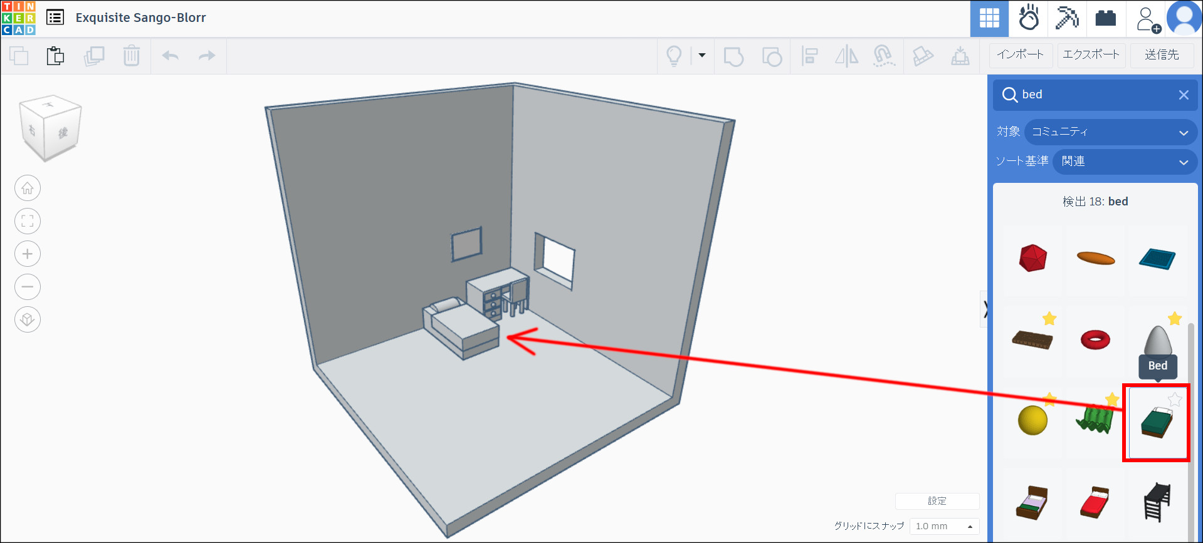
Task: Clear the bed search text
Action: tap(1184, 95)
